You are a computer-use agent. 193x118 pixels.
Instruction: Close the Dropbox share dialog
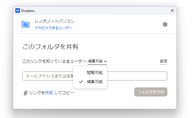pyautogui.click(x=172, y=10)
